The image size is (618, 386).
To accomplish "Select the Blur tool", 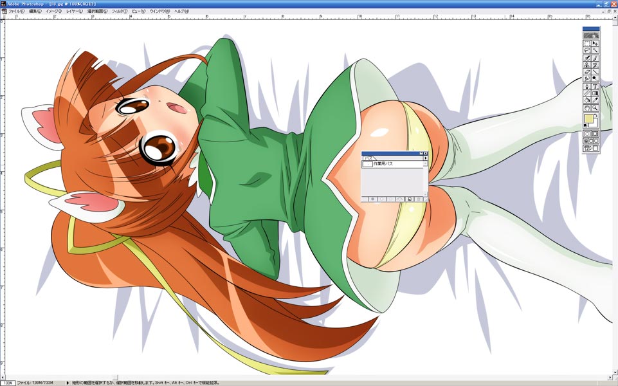I will [x=587, y=78].
